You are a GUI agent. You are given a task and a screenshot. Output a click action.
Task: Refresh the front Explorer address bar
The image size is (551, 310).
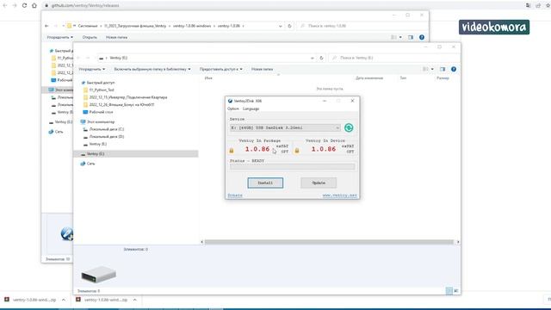tap(321, 58)
